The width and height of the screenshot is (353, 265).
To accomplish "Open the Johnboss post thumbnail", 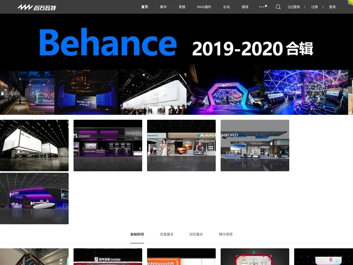I will (x=181, y=257).
